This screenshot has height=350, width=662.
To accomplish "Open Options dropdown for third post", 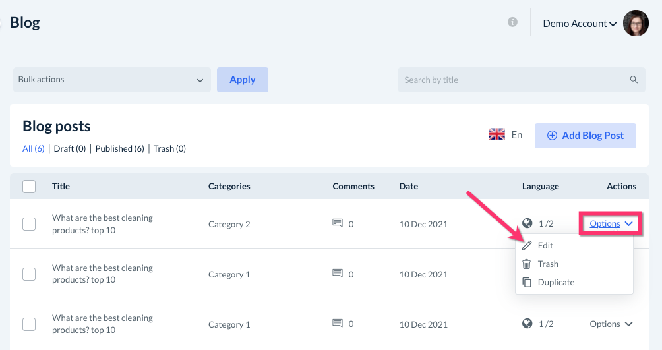I will [611, 324].
